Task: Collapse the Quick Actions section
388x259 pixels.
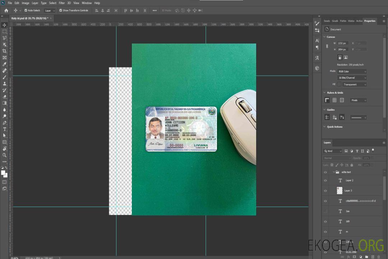Action: [x=325, y=127]
